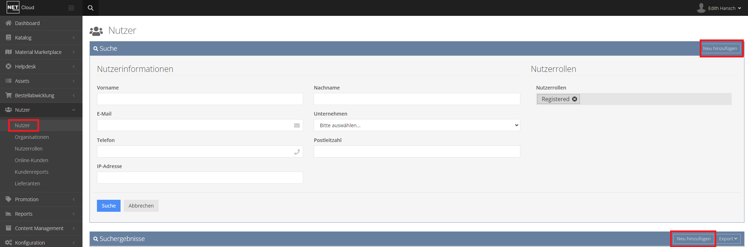Image resolution: width=748 pixels, height=247 pixels.
Task: Click the Bestellabwicklung shopping cart icon
Action: click(x=8, y=95)
